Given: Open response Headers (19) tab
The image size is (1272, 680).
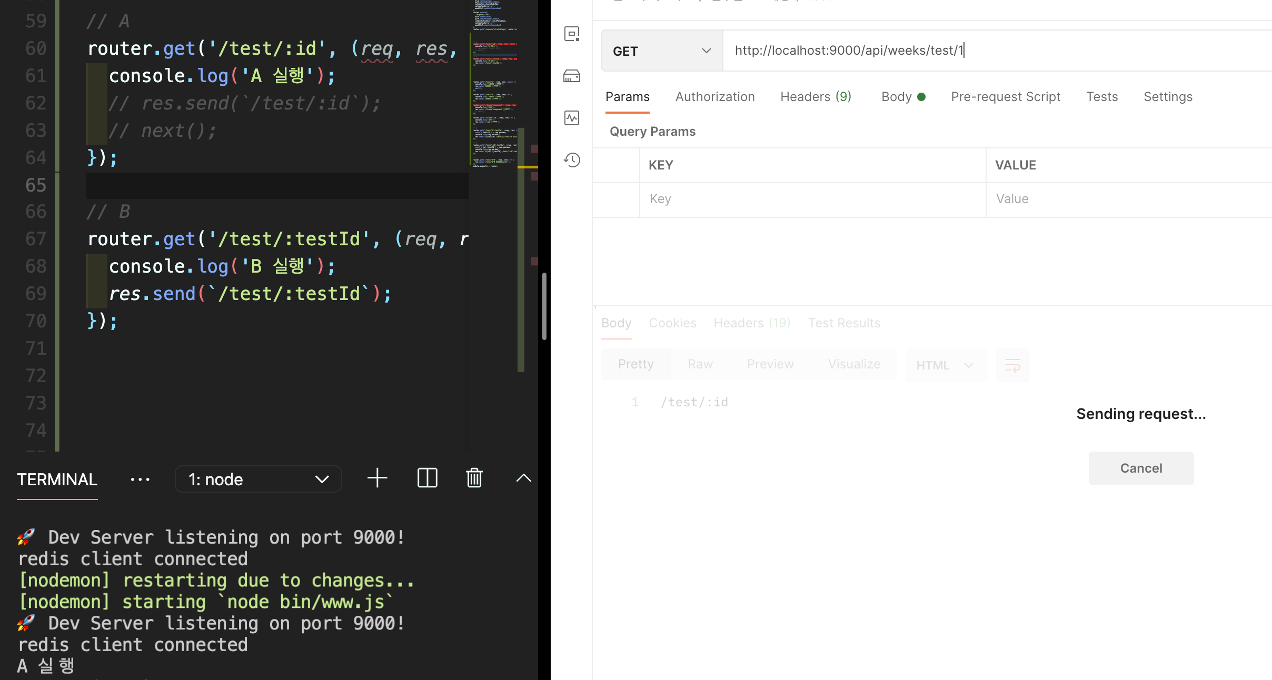Looking at the screenshot, I should 752,323.
